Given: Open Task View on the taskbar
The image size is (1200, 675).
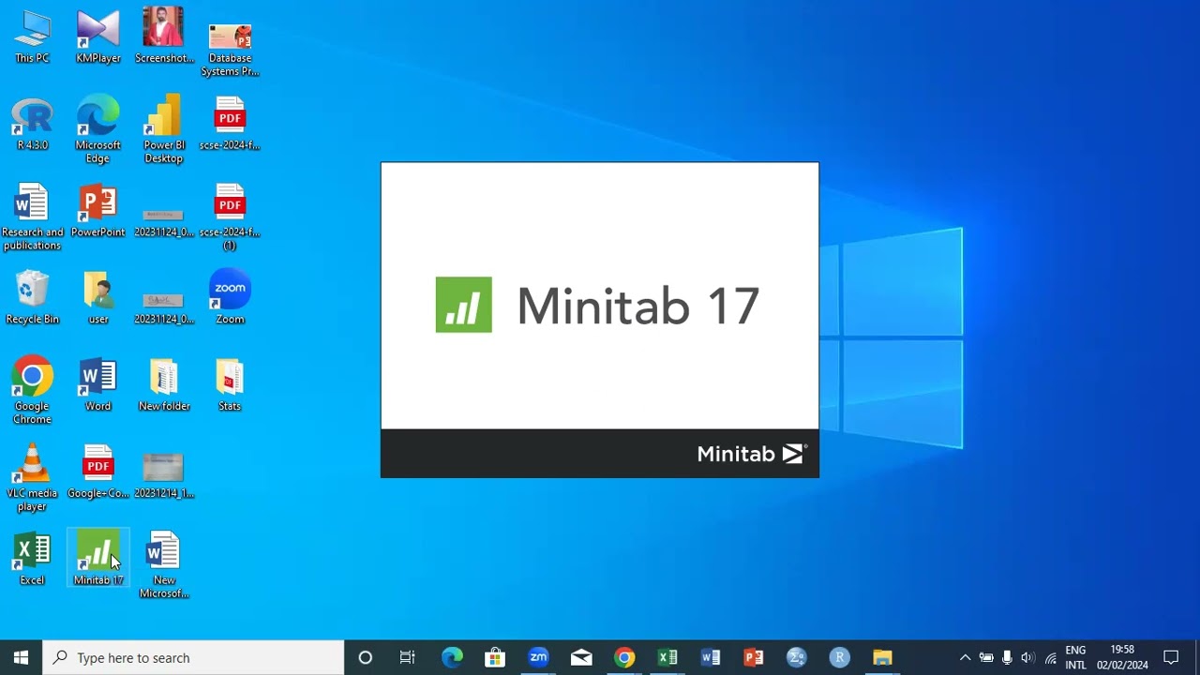Looking at the screenshot, I should click(x=407, y=657).
